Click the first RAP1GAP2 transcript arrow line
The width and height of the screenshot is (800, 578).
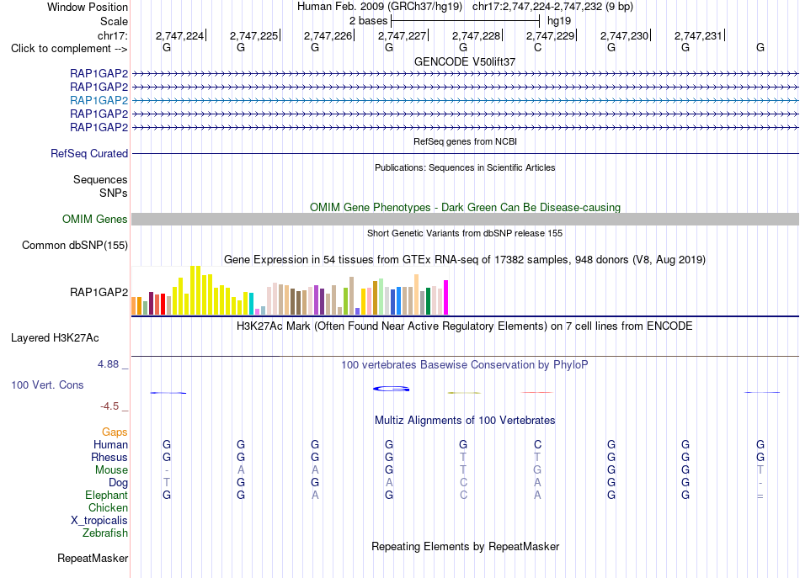(x=465, y=74)
